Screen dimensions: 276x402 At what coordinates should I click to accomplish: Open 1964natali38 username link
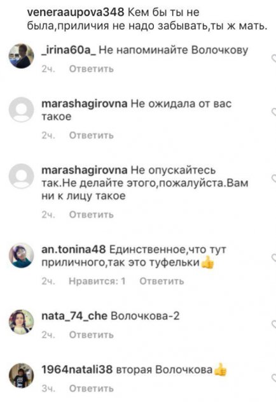[x=77, y=370]
